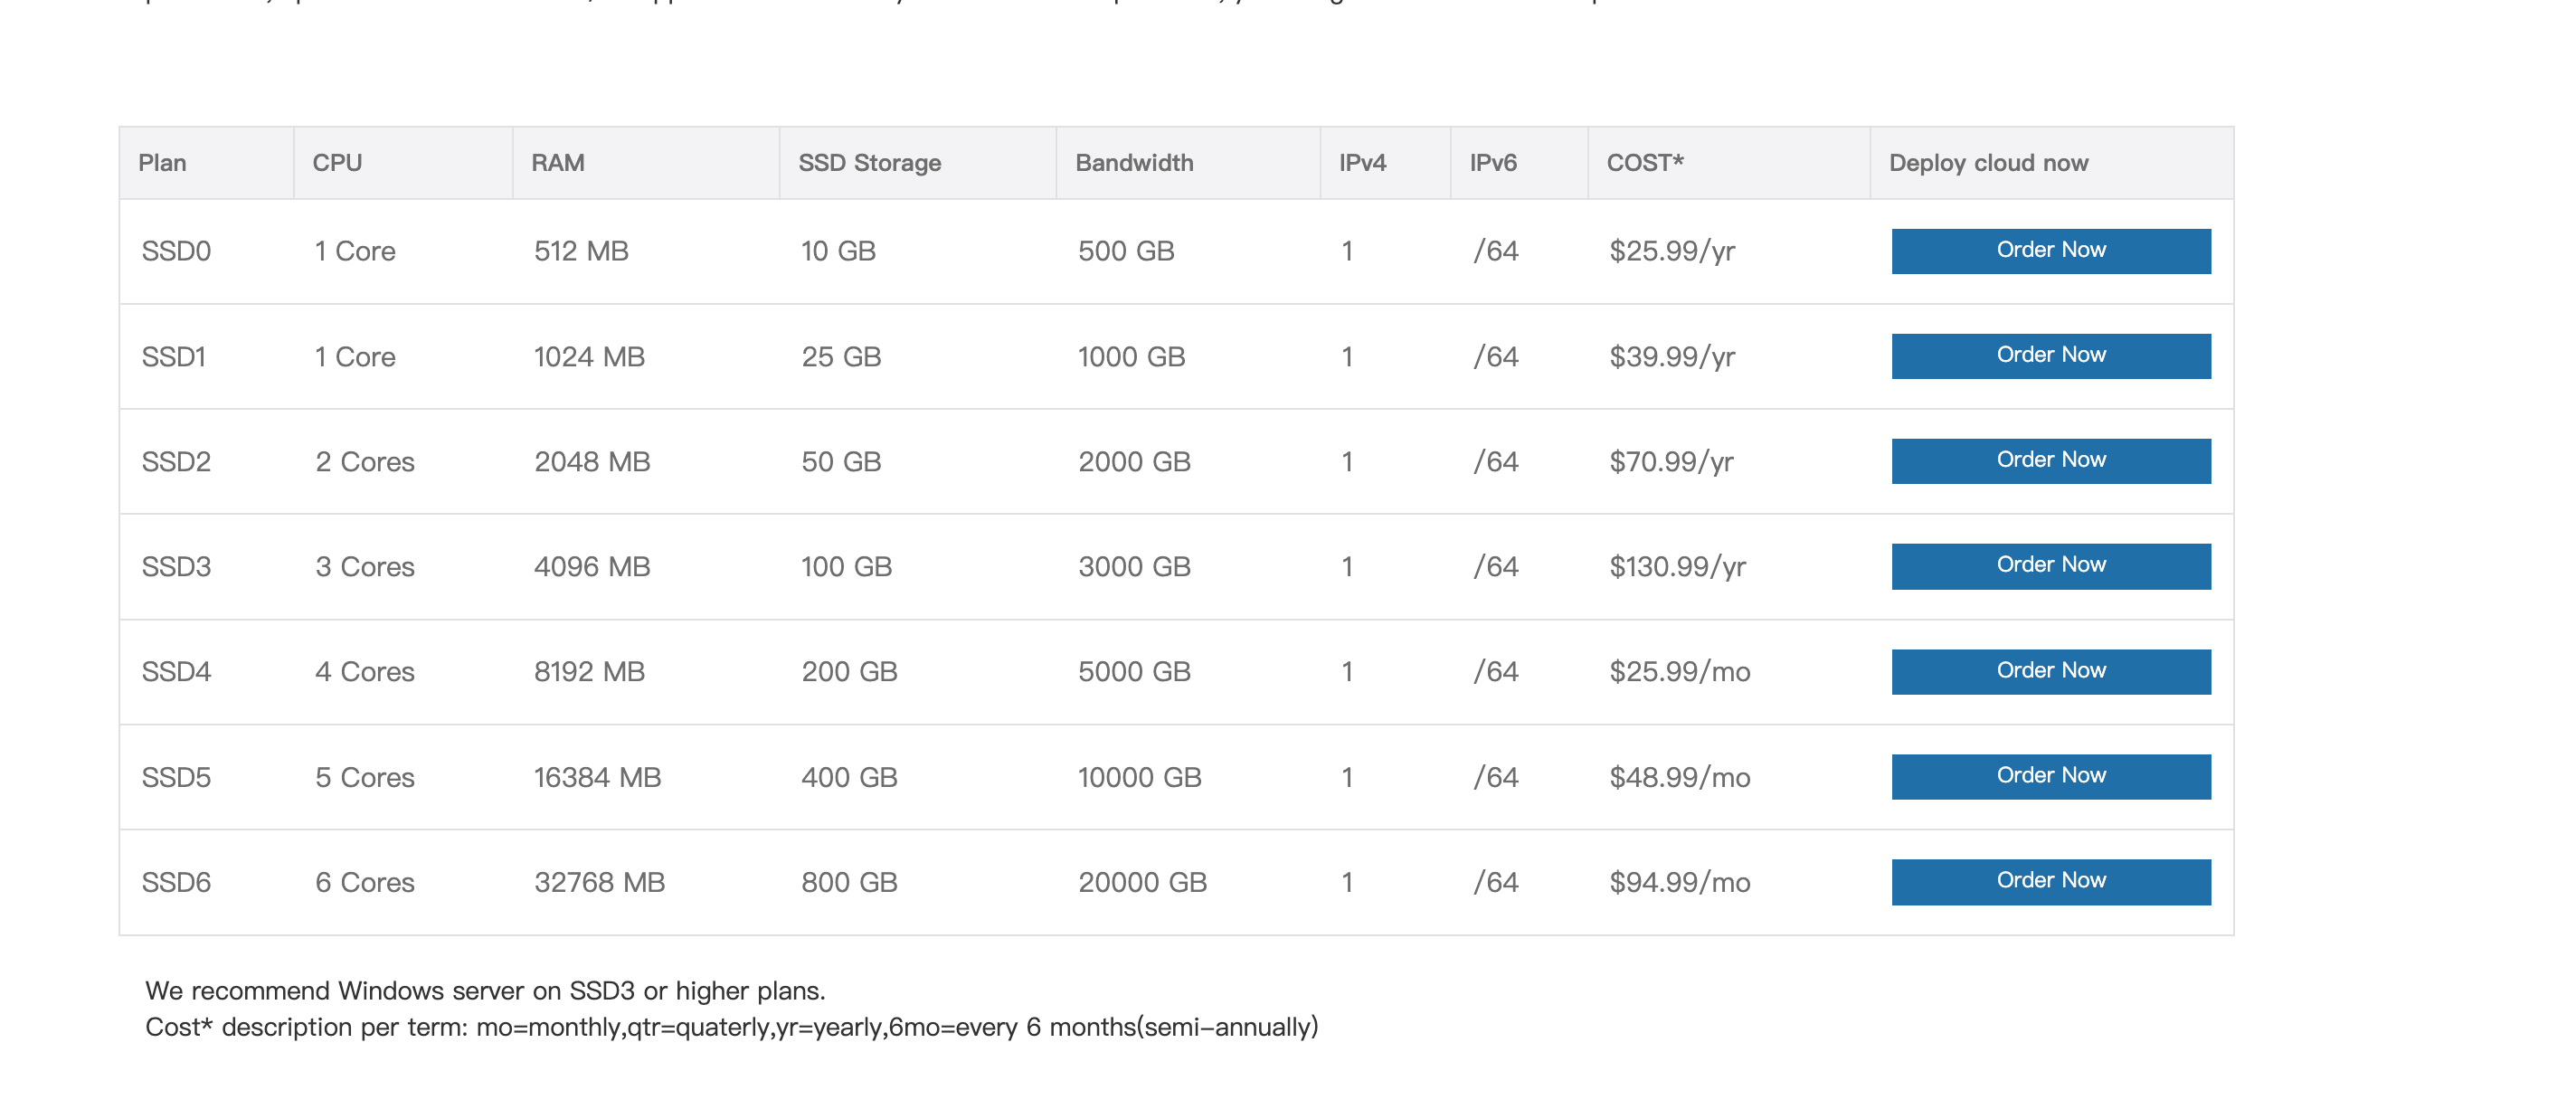Screen dimensions: 2576x1109
Task: Order the $25.99/yr entry-level plan
Action: point(2050,251)
